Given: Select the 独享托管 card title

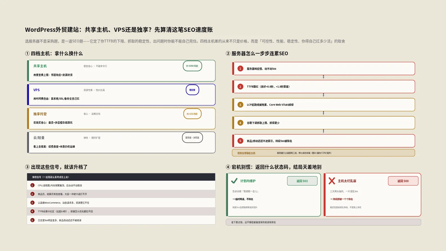Looking at the screenshot, I should tap(40, 114).
